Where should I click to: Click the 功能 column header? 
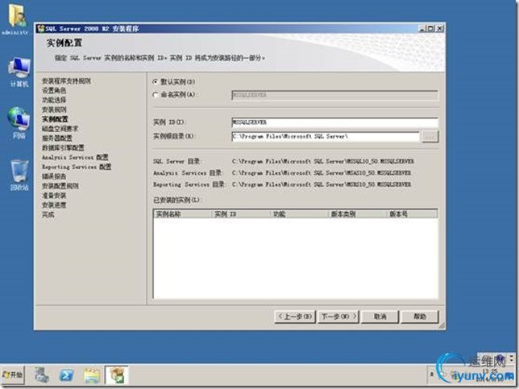point(299,214)
